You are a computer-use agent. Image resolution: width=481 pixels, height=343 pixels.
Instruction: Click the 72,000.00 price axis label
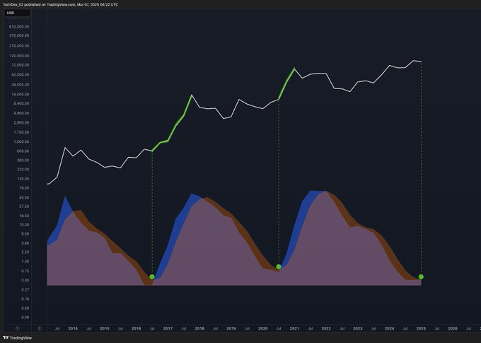tap(21, 65)
